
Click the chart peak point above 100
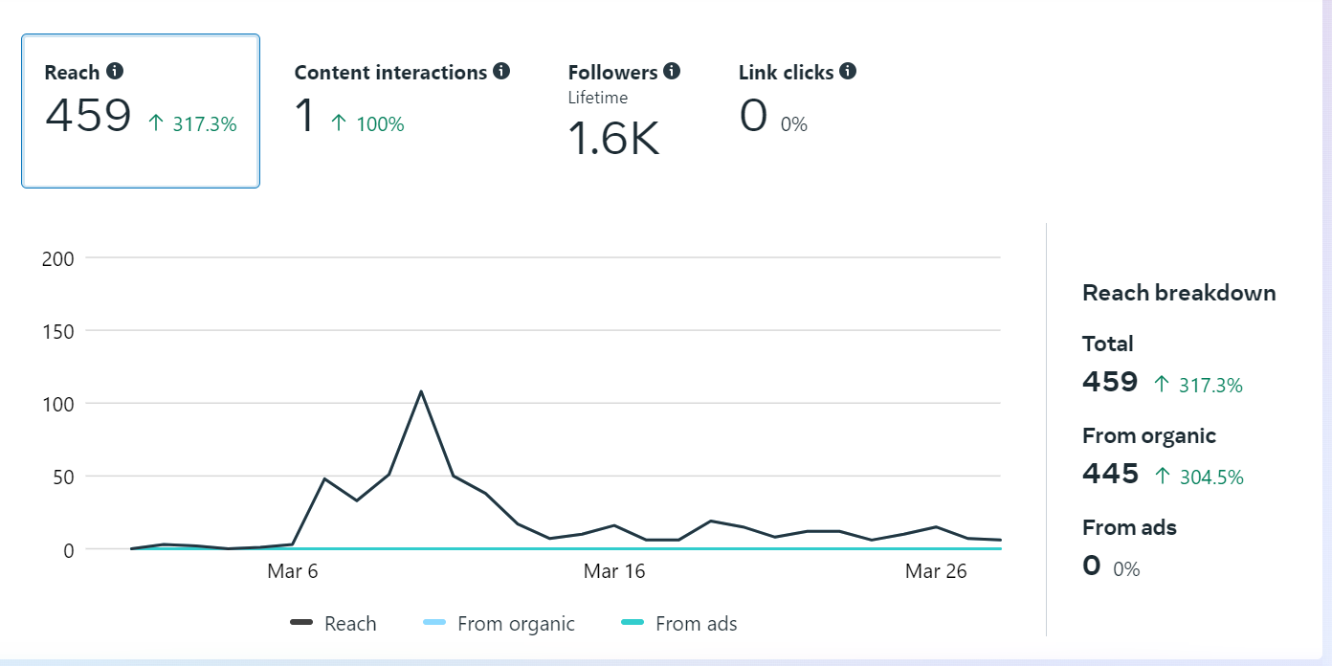[421, 391]
